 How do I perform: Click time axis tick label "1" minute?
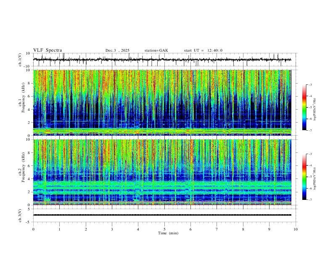pos(59,229)
